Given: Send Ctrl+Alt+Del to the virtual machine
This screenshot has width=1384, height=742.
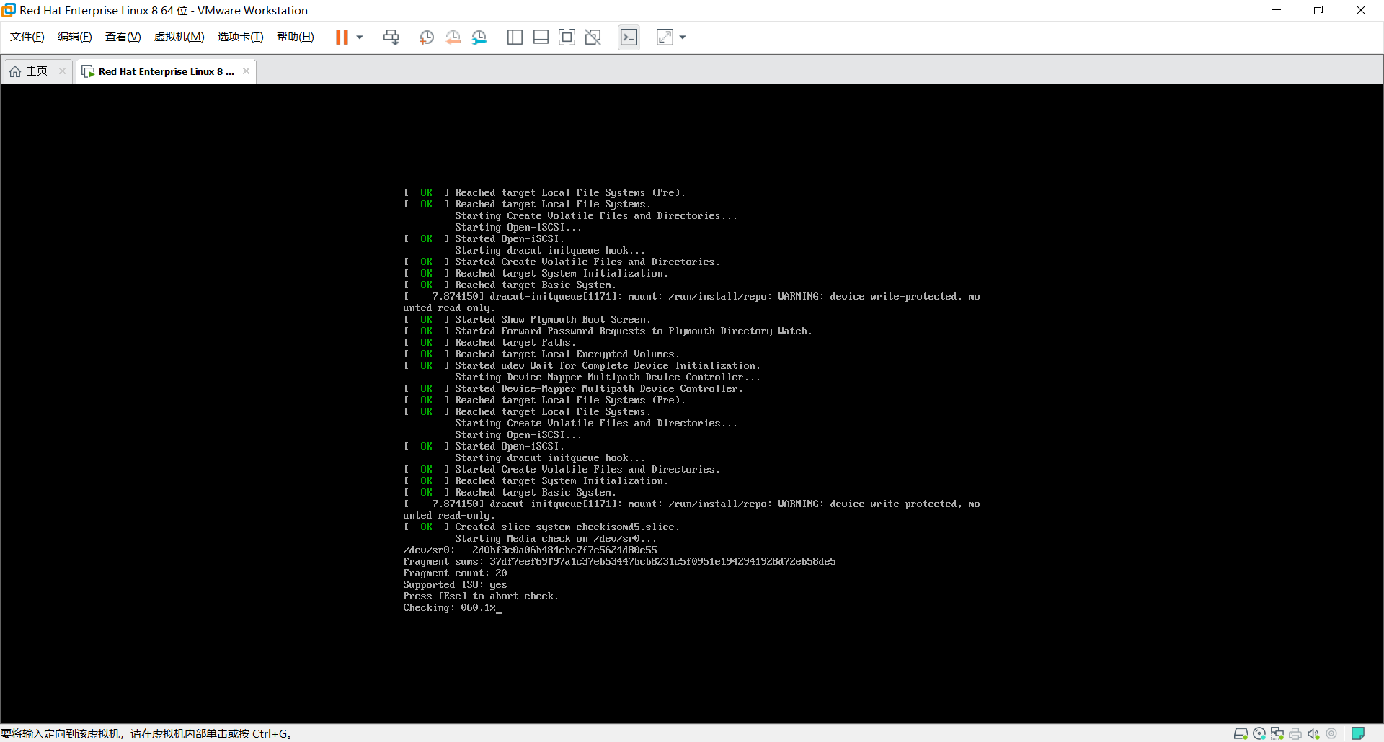Looking at the screenshot, I should click(x=391, y=37).
